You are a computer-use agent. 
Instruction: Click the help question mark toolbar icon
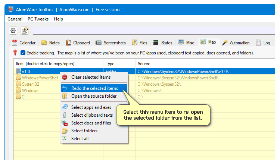coord(25,31)
